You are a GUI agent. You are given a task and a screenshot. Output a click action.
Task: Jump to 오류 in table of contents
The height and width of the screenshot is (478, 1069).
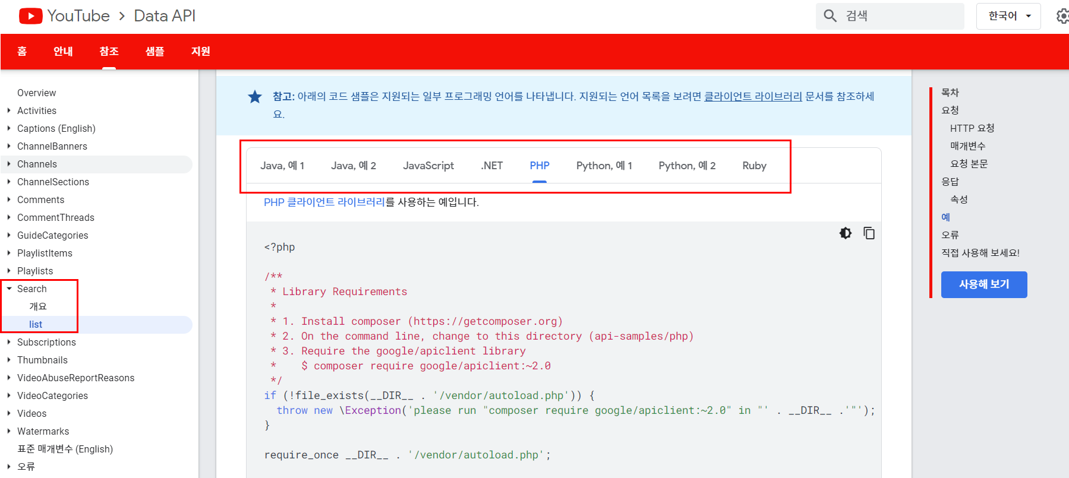[x=950, y=235]
